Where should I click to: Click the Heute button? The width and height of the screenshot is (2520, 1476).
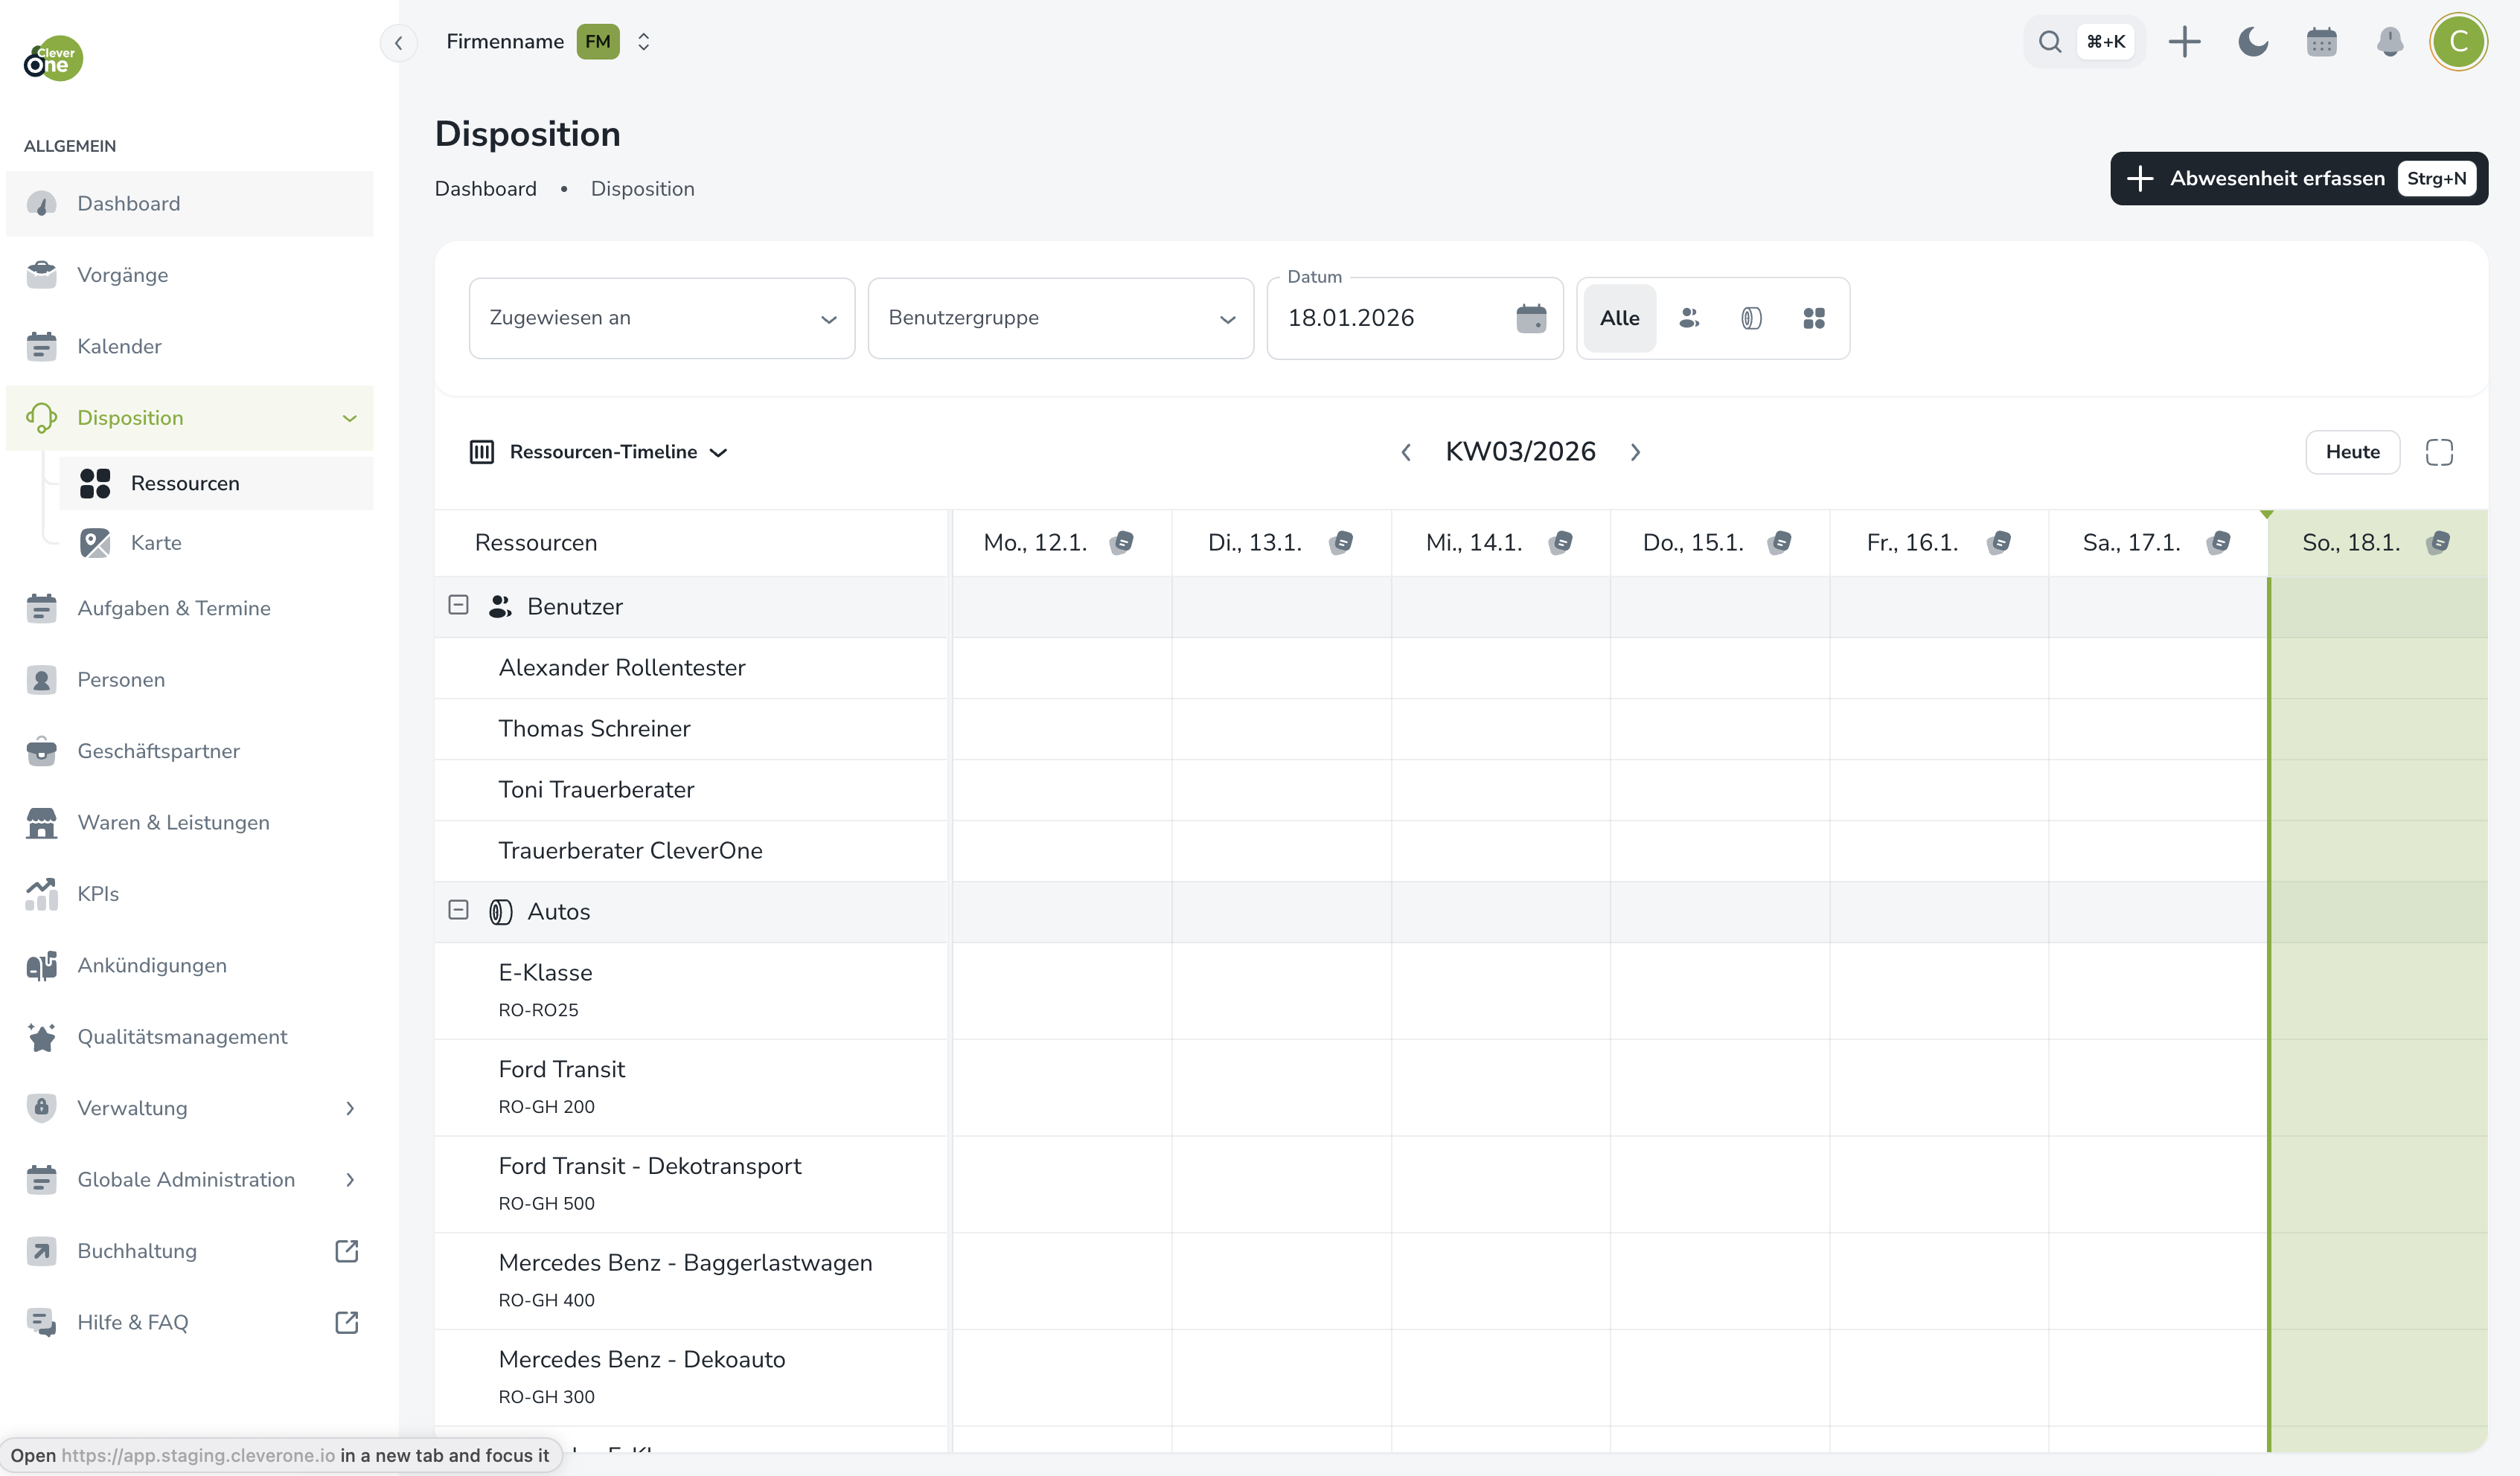pyautogui.click(x=2352, y=452)
